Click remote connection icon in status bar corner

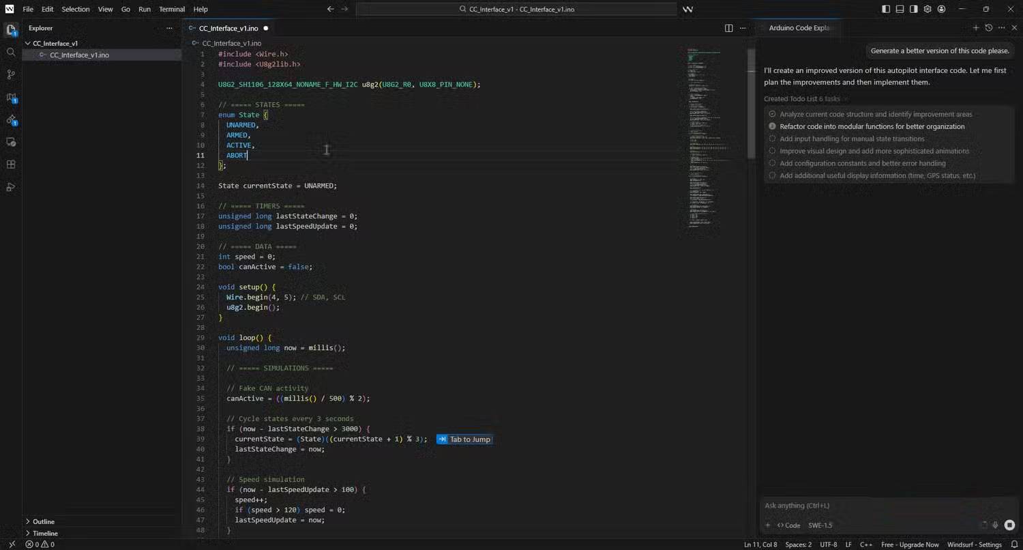click(11, 545)
